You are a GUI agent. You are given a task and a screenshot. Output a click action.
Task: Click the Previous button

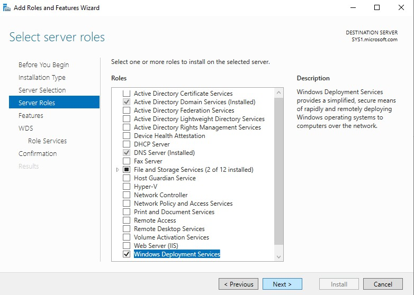pos(238,284)
